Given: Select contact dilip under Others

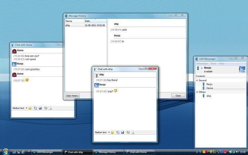Looking at the screenshot, I should click(209, 96).
